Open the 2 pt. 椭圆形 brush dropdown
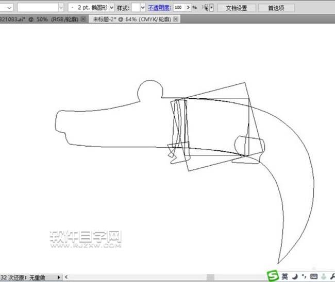This screenshot has height=282, width=335. (112, 8)
